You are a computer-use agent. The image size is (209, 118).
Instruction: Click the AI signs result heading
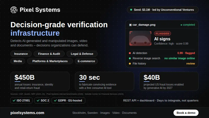tap(162, 39)
